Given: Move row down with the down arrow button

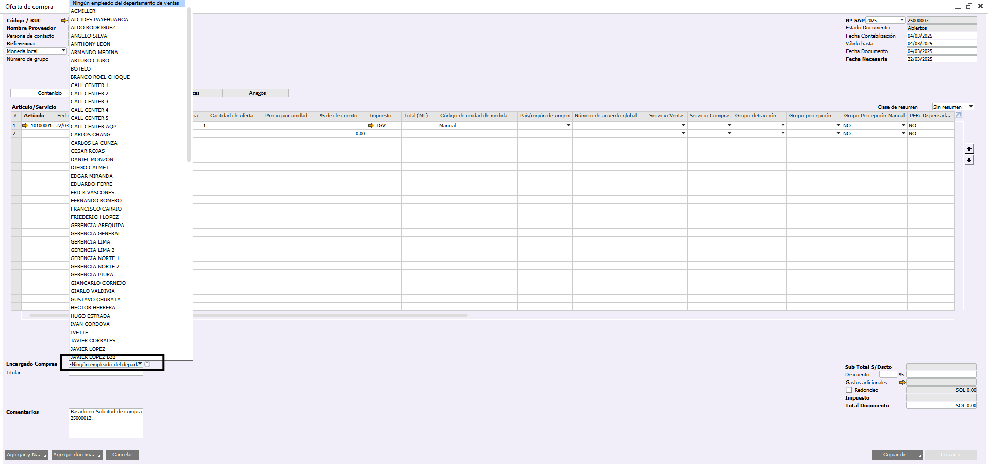Looking at the screenshot, I should pyautogui.click(x=969, y=160).
